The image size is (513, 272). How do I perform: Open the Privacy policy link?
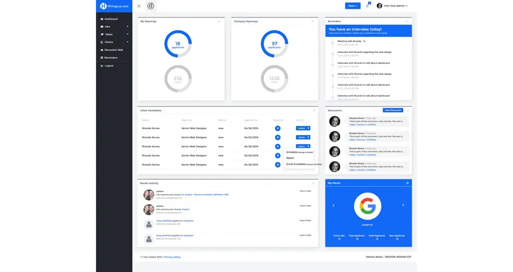(172, 257)
